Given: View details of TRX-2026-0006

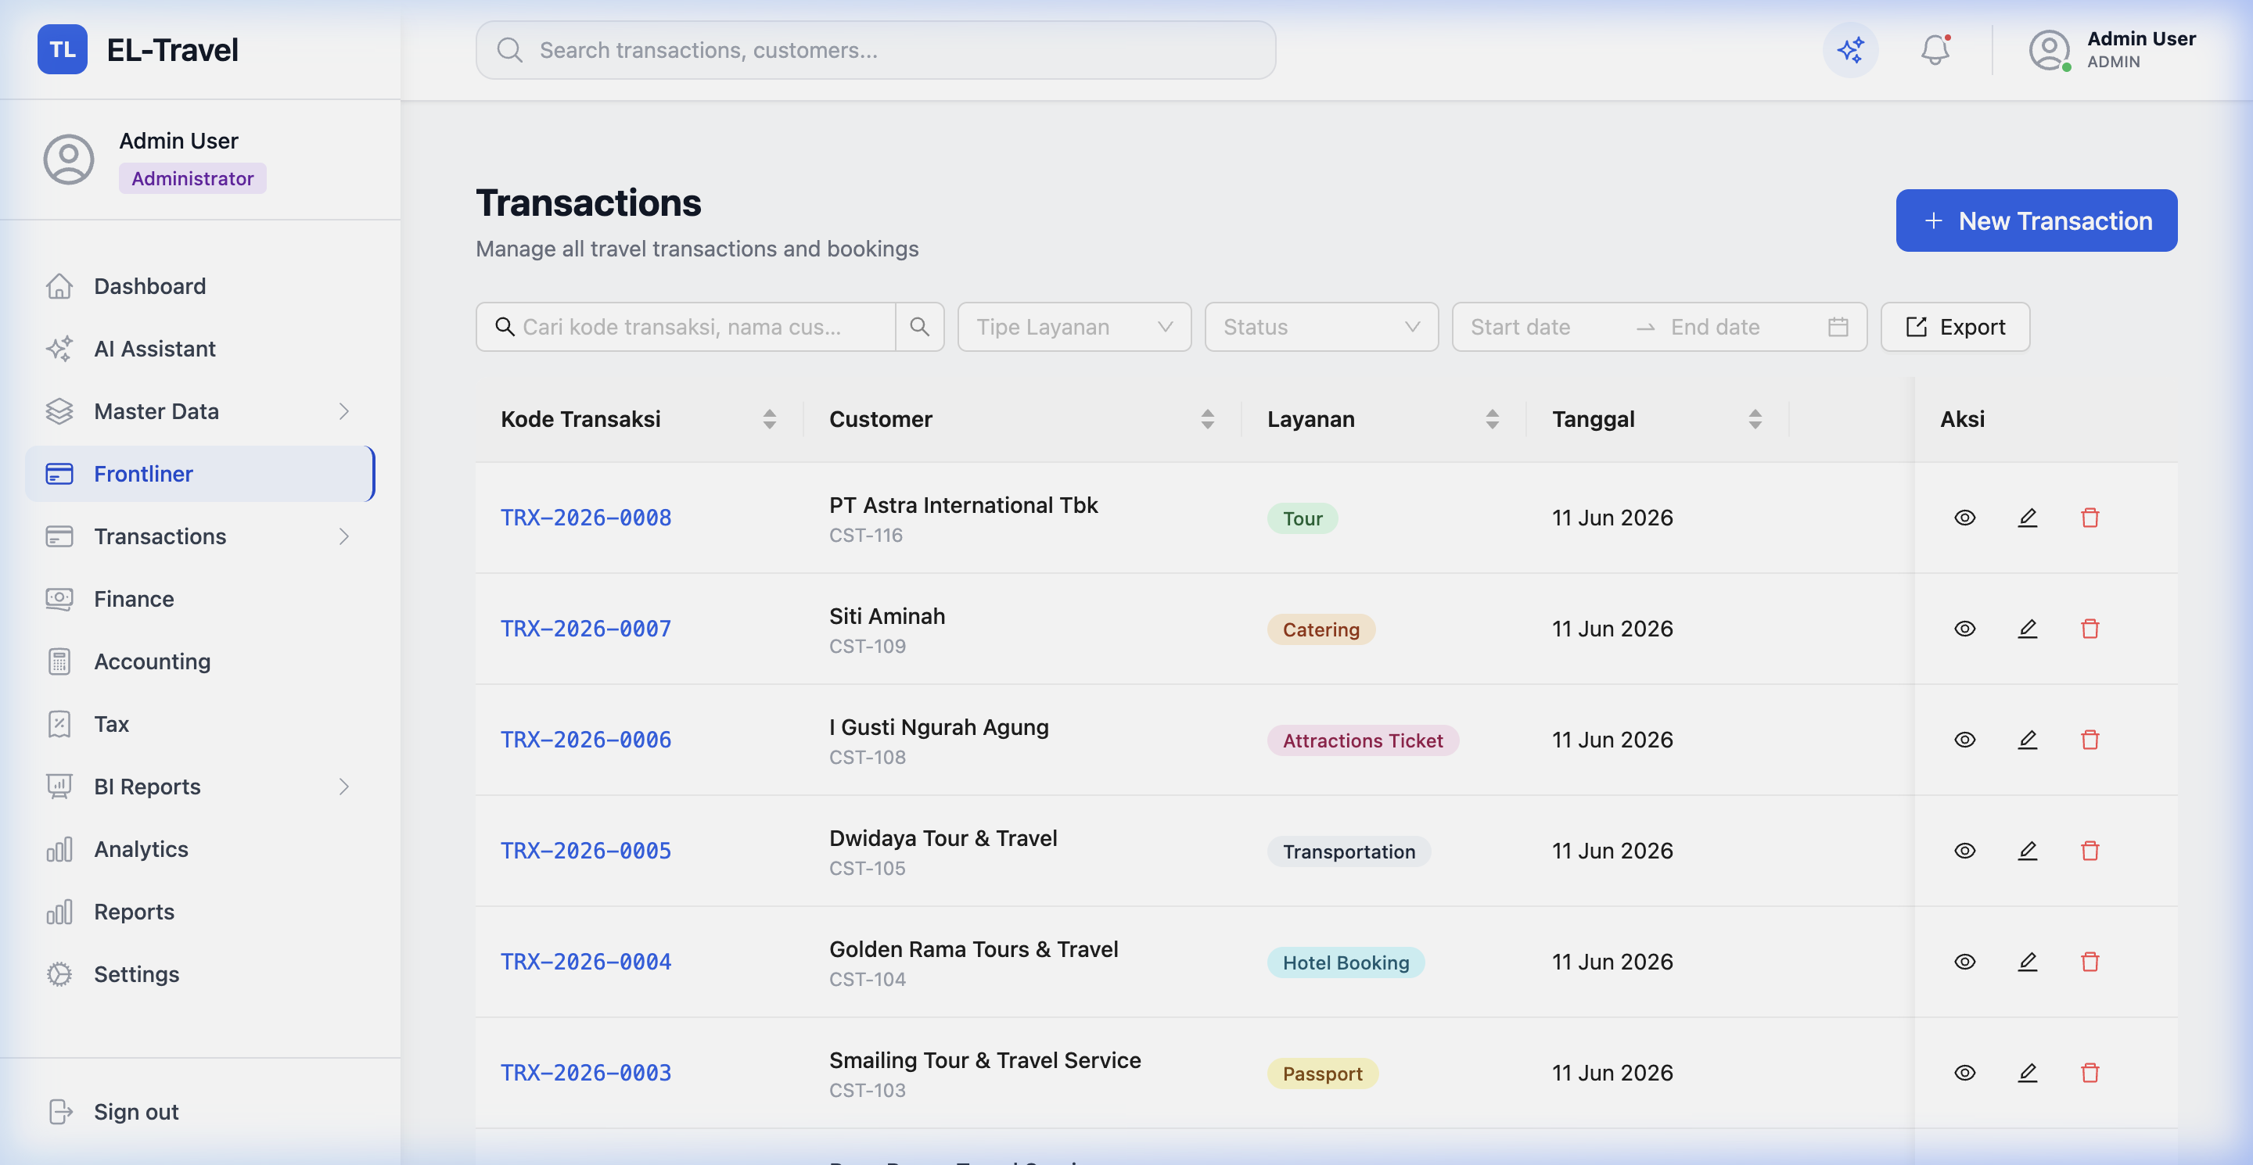Looking at the screenshot, I should (1964, 740).
